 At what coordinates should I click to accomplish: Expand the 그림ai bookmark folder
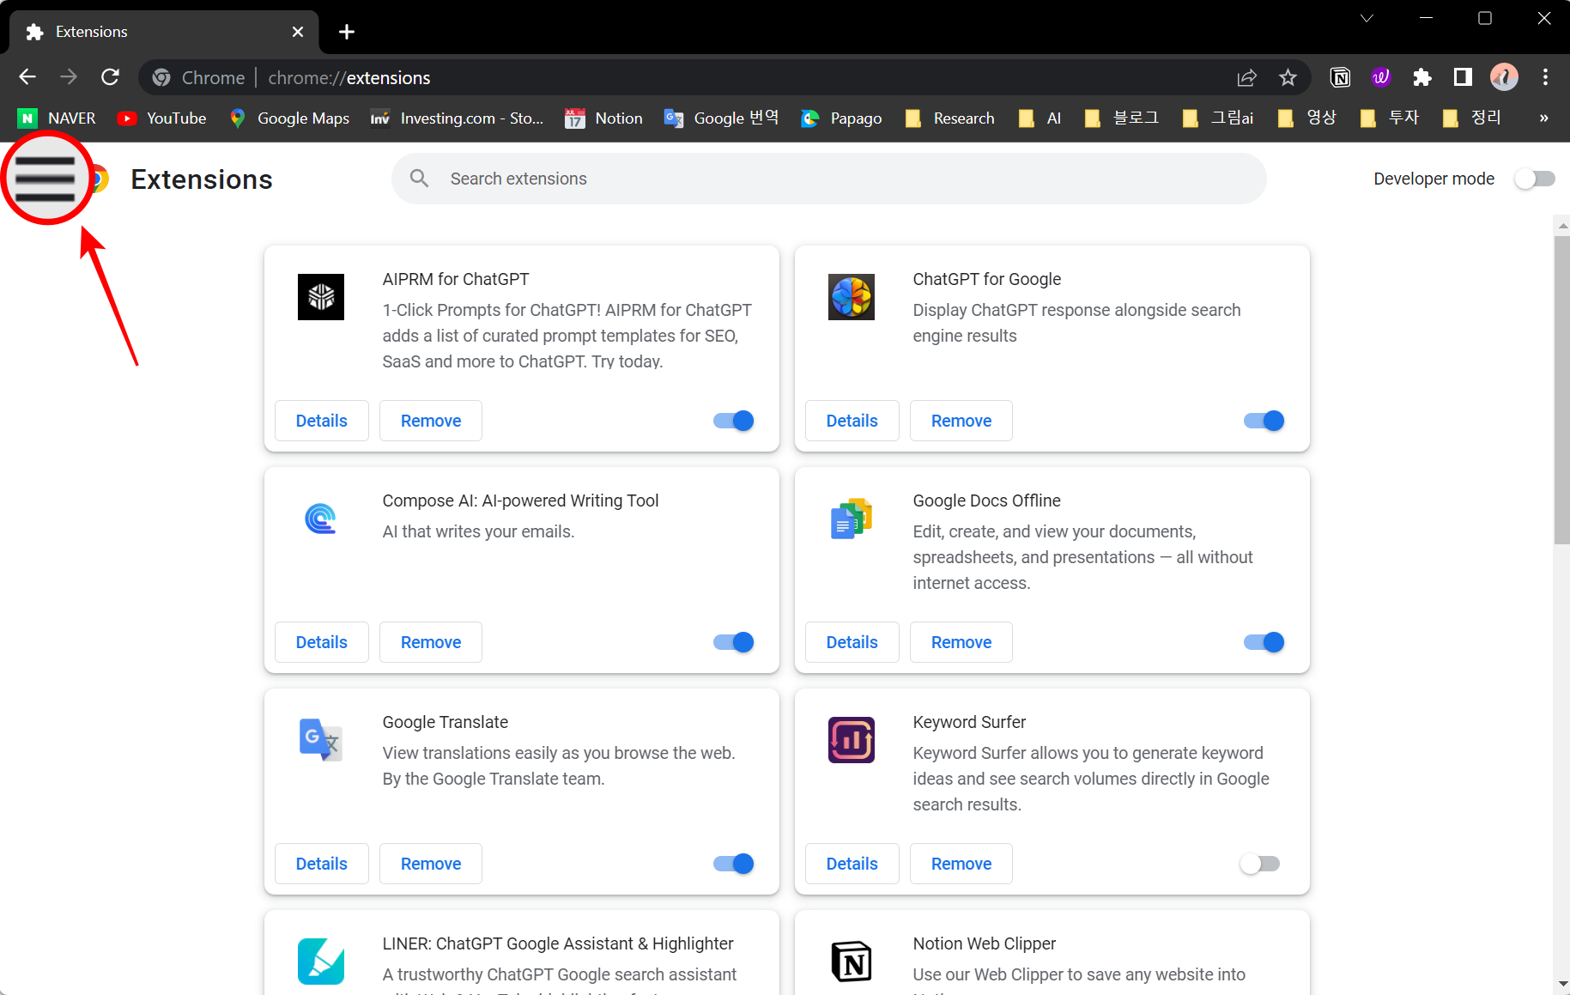(x=1218, y=118)
